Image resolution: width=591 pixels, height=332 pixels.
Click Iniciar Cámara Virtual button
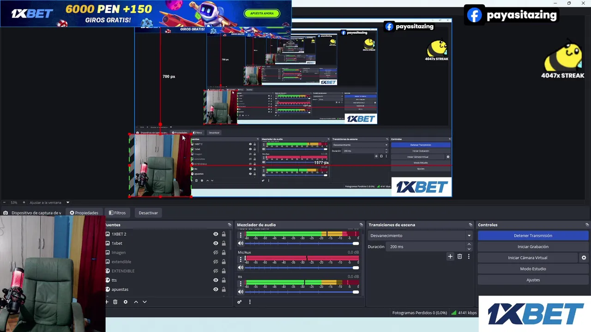pos(527,258)
